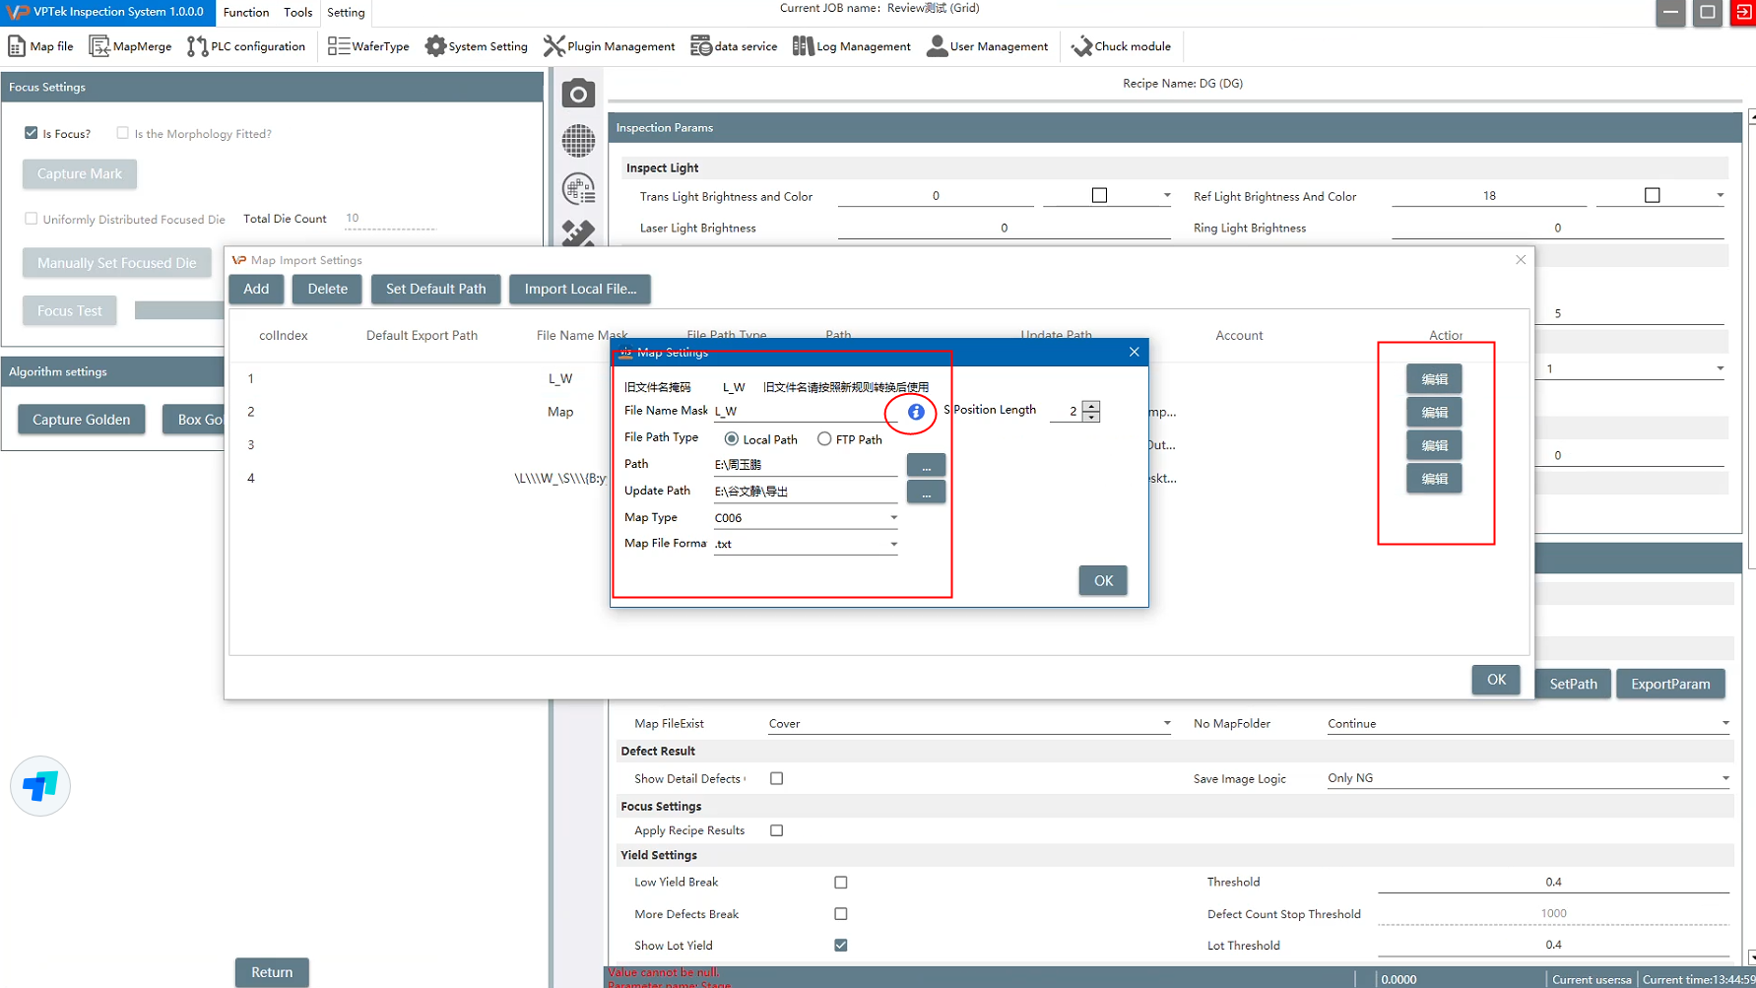This screenshot has width=1756, height=988.
Task: Enable Low Yield Break checkbox
Action: [x=840, y=883]
